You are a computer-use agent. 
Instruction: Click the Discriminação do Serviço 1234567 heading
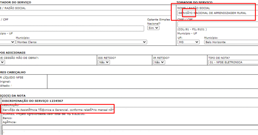(33, 101)
